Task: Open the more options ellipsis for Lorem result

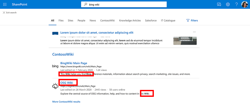Action: [194, 32]
